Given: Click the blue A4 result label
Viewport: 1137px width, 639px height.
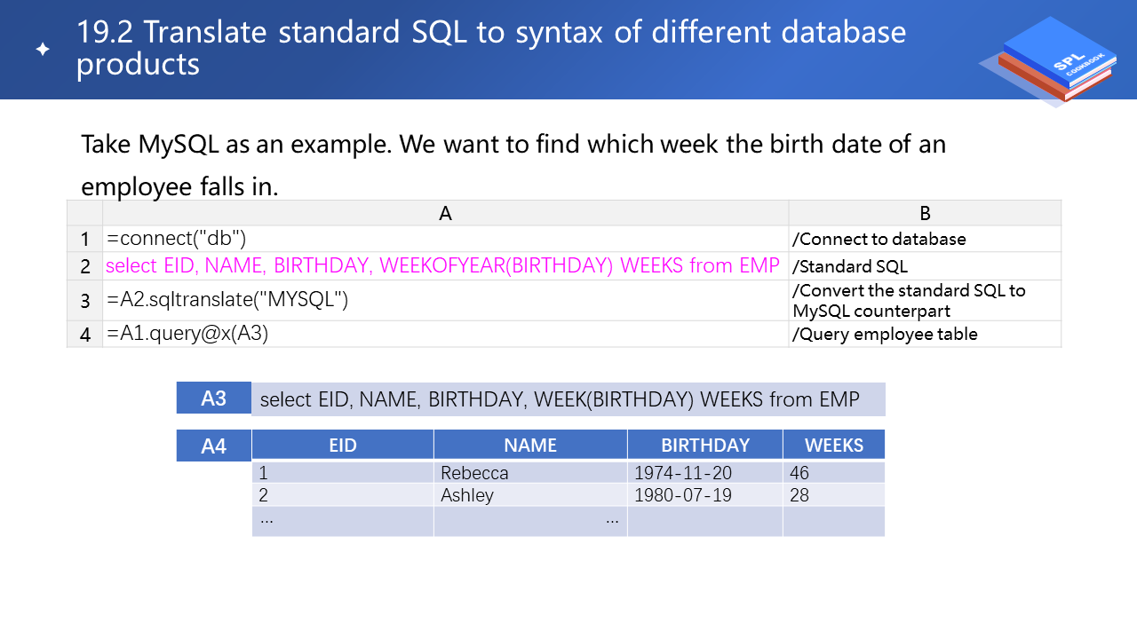Looking at the screenshot, I should (x=213, y=446).
